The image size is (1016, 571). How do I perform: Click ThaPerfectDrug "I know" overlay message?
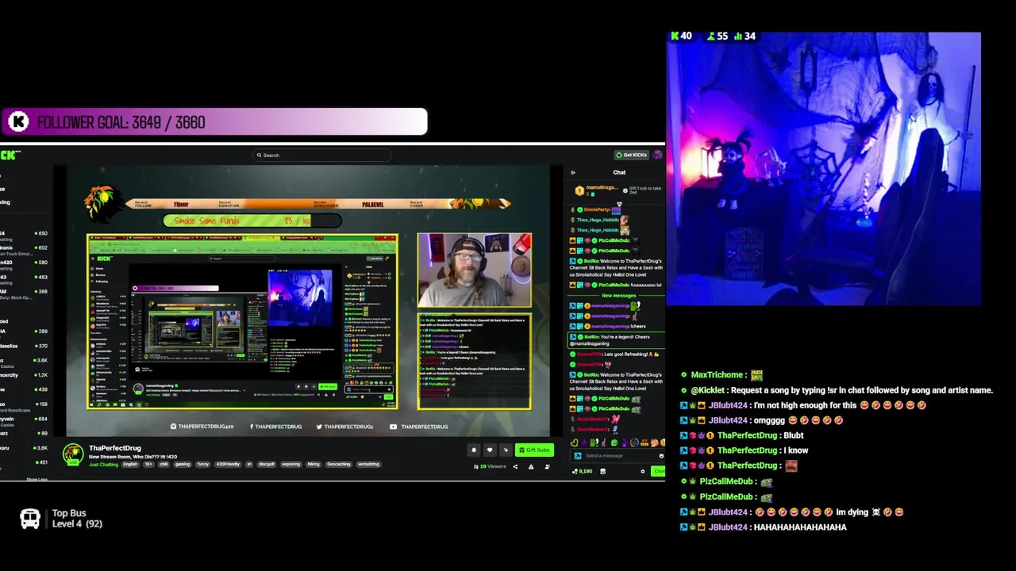745,450
